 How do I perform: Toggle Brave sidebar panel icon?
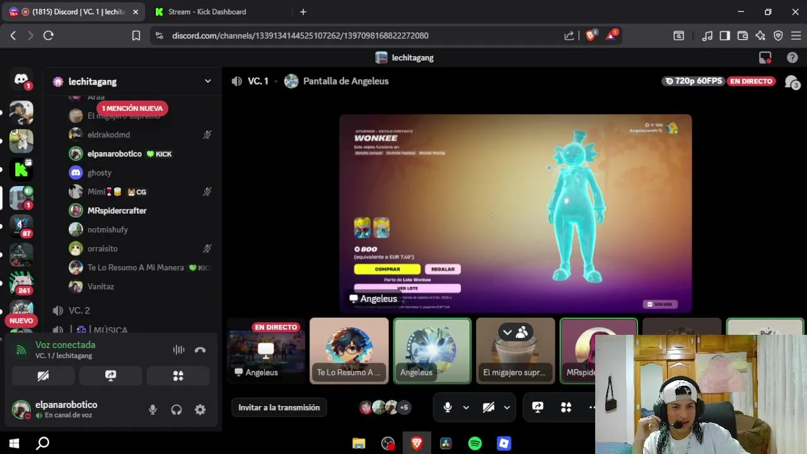pyautogui.click(x=725, y=36)
